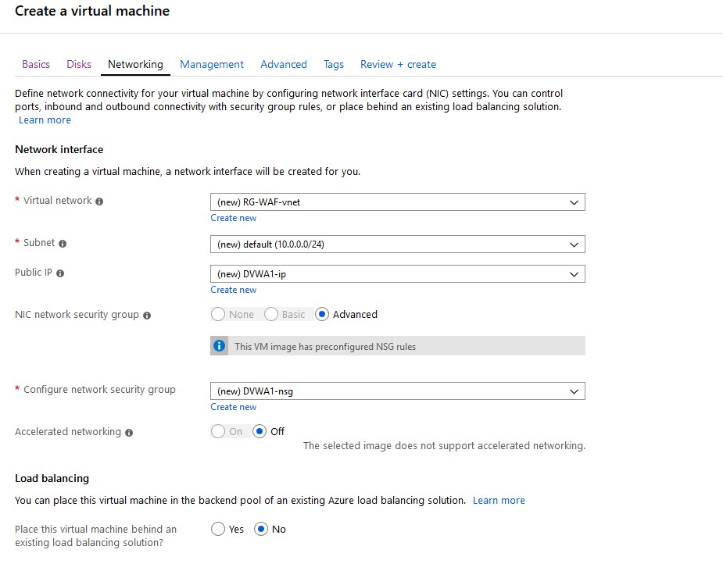Screen dimensions: 723x571
Task: Click info icon beside Accelerated networking
Action: click(x=129, y=433)
